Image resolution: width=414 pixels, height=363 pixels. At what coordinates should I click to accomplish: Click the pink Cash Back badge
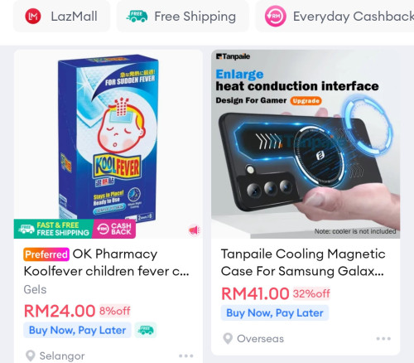click(114, 229)
